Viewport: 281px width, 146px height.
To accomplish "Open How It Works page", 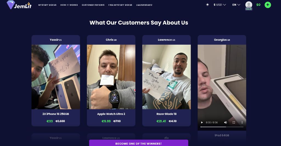I will (69, 5).
